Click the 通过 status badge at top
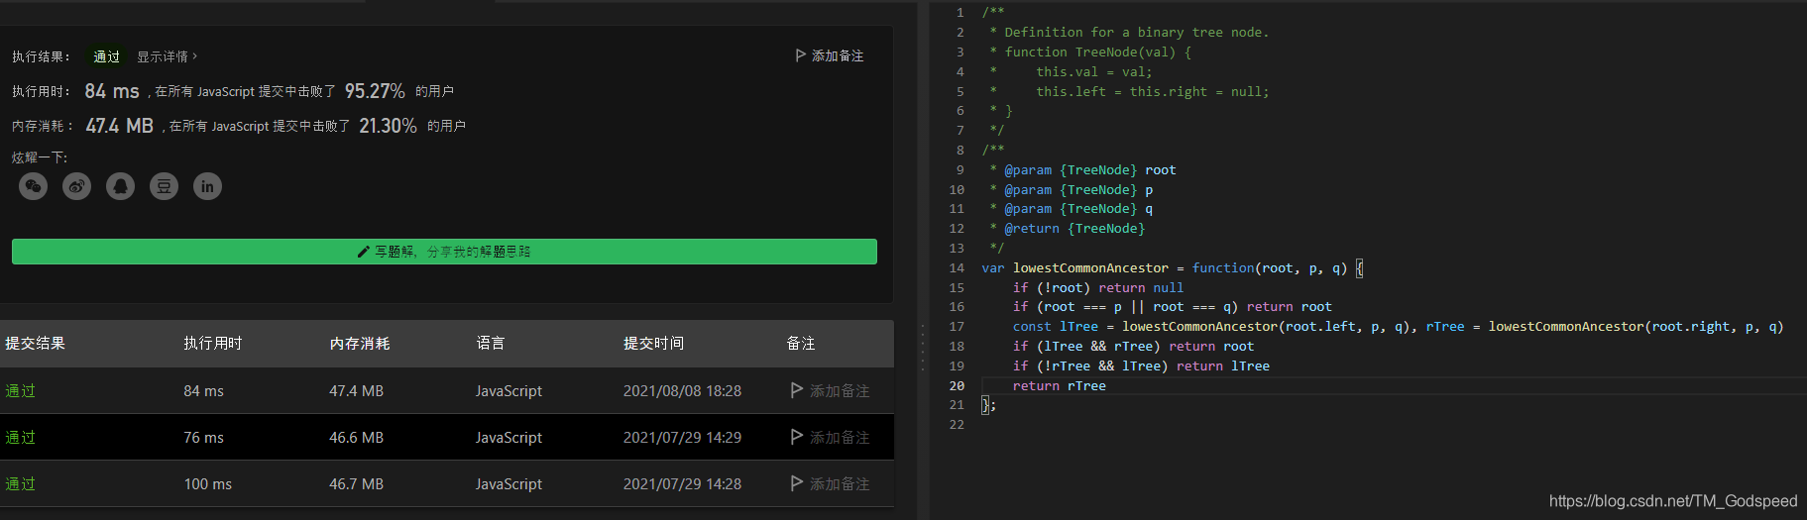 coord(106,56)
